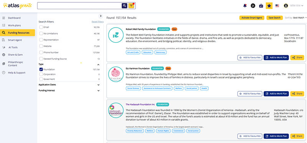Click the round black icon next to bell
Screen dimensions: 307x143
coord(253,6)
